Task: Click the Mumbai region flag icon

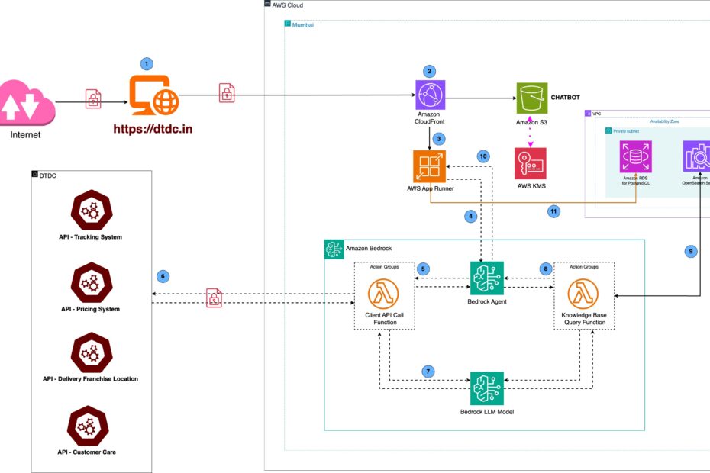Action: point(288,24)
